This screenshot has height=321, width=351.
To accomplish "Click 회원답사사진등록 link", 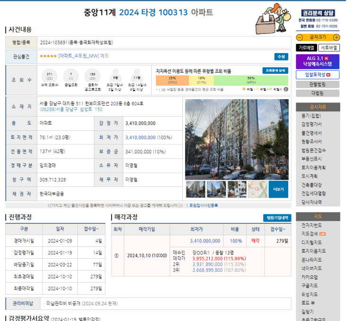I will (204, 205).
